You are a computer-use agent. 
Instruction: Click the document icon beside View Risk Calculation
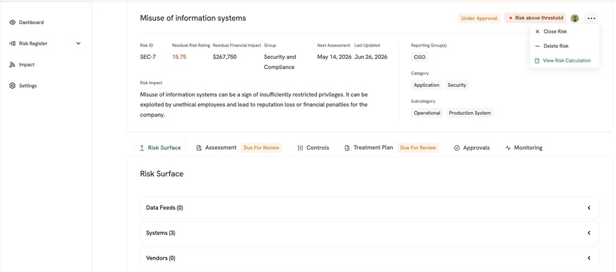click(x=537, y=61)
